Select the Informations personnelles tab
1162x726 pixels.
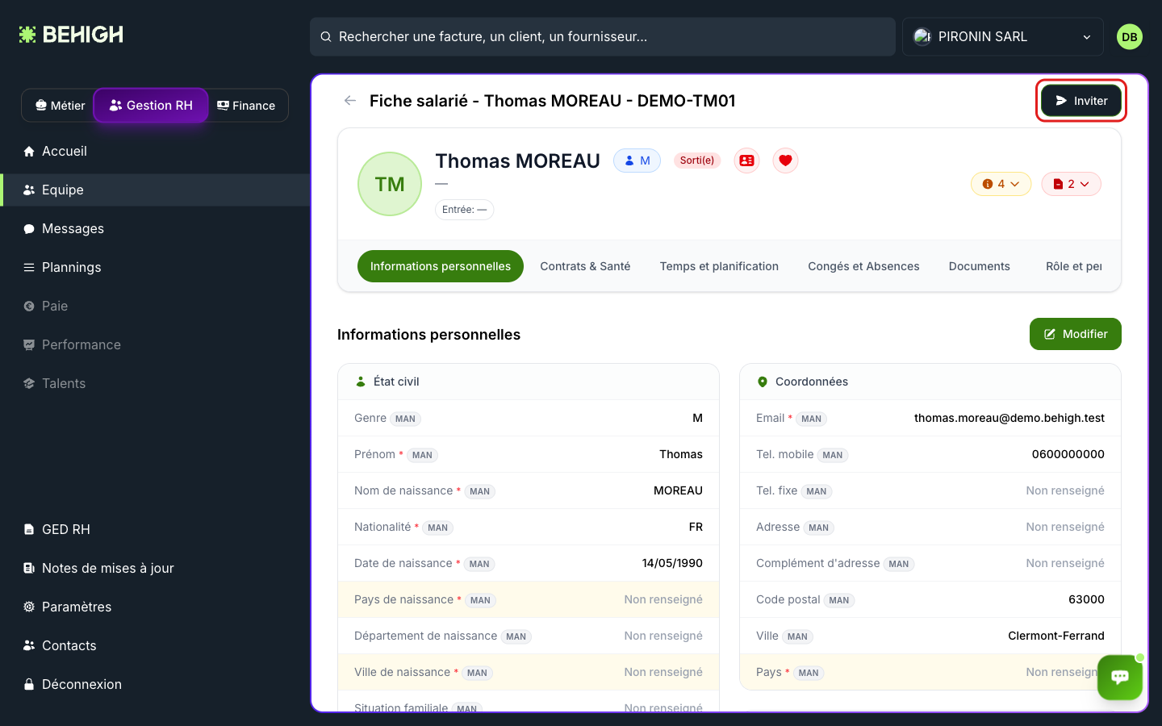coord(441,266)
